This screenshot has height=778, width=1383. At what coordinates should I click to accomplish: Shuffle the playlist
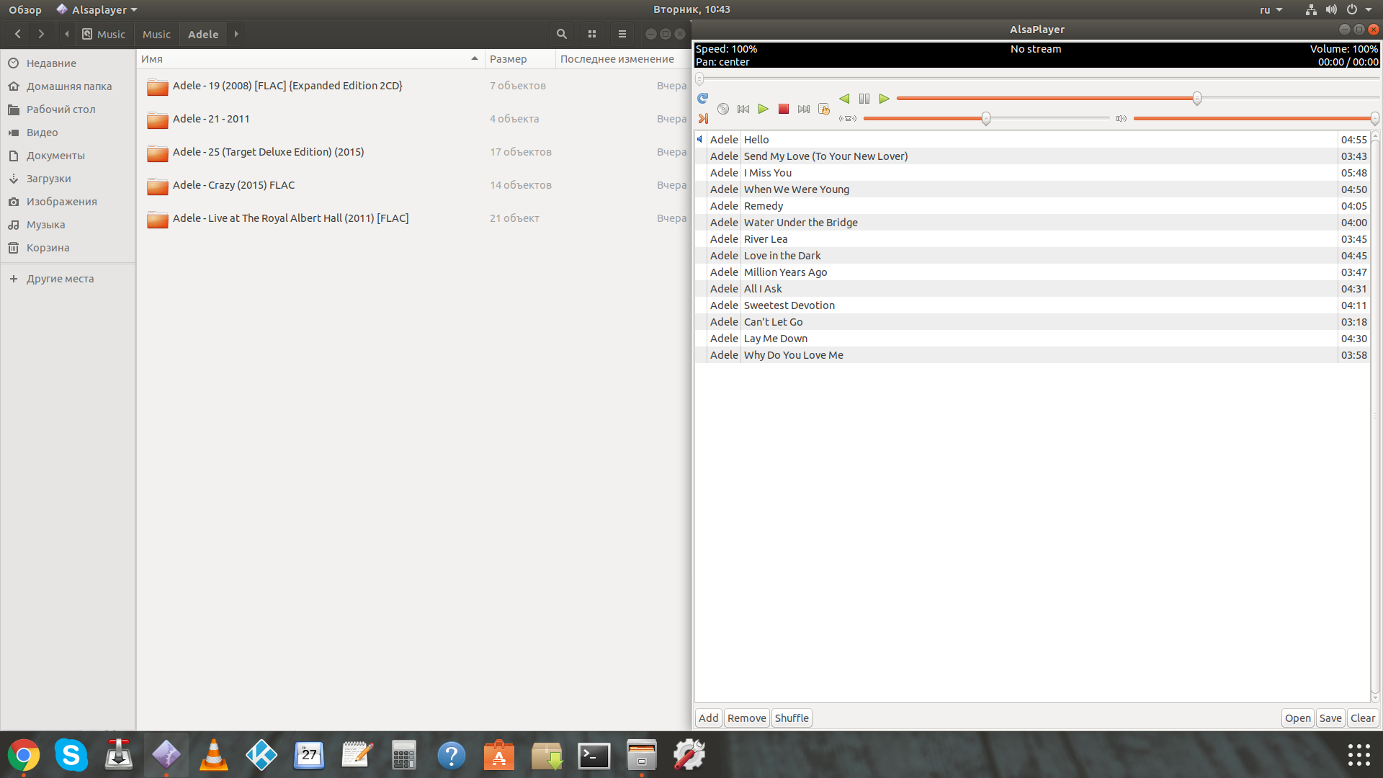pos(792,717)
